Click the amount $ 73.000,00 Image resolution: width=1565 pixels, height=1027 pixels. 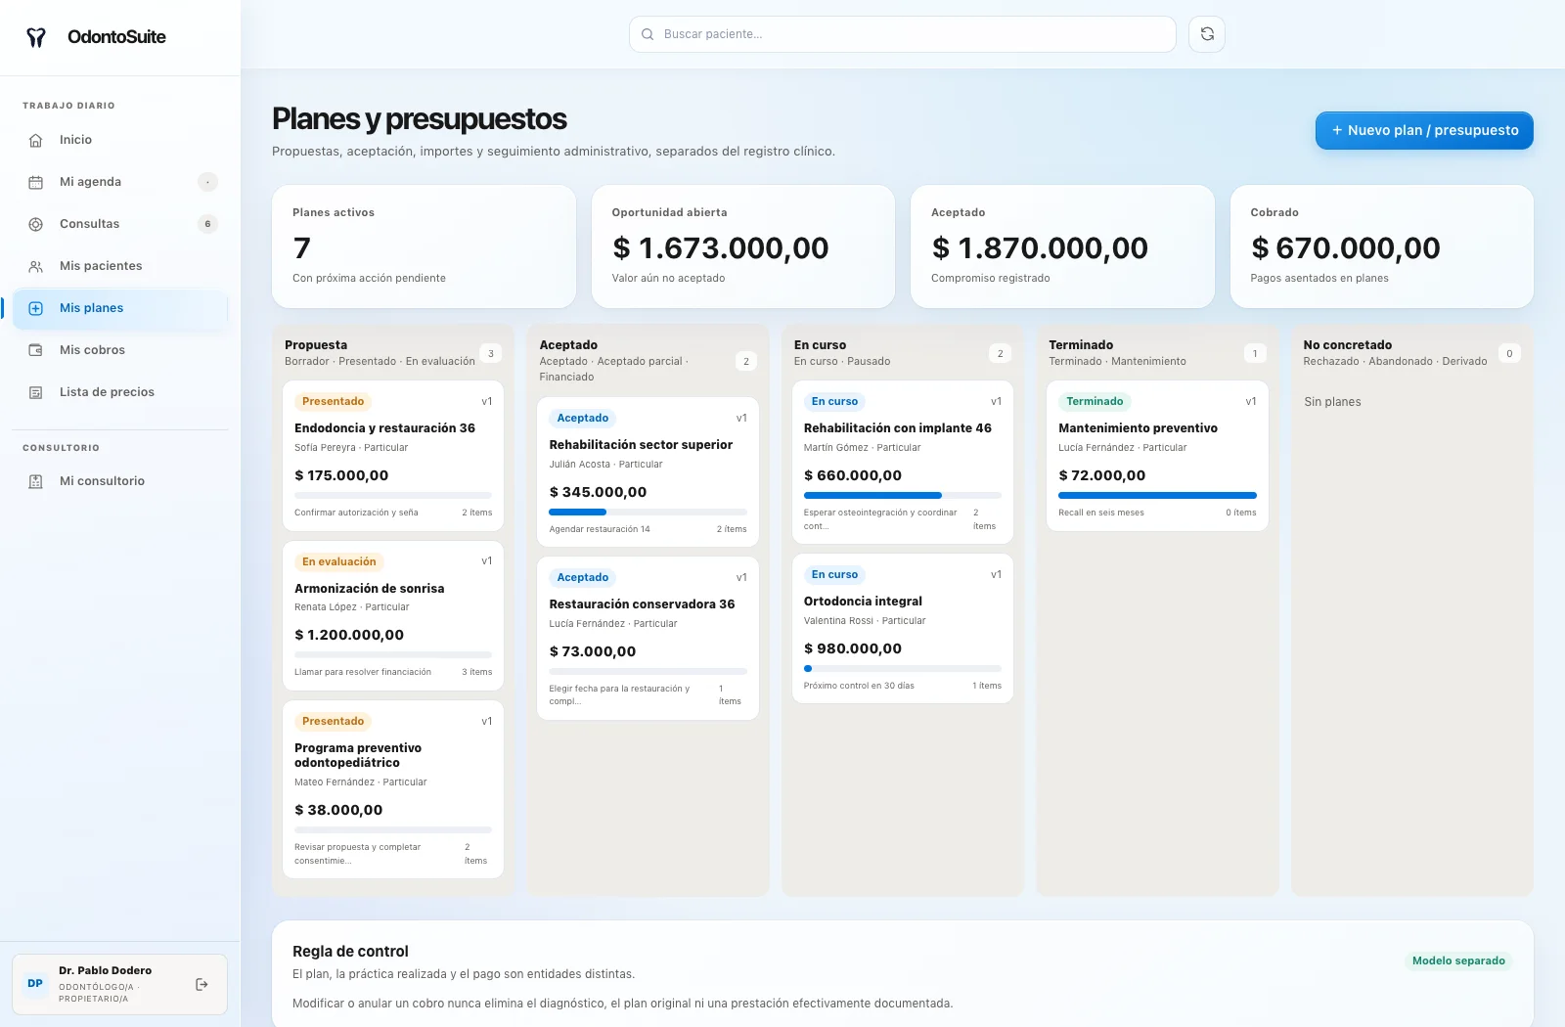click(x=593, y=651)
